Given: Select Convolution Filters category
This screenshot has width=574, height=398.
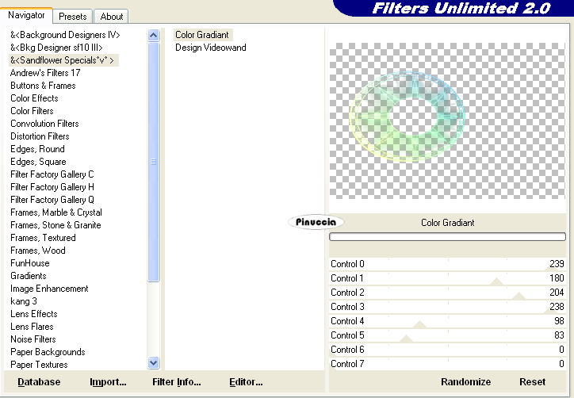Looking at the screenshot, I should (44, 124).
